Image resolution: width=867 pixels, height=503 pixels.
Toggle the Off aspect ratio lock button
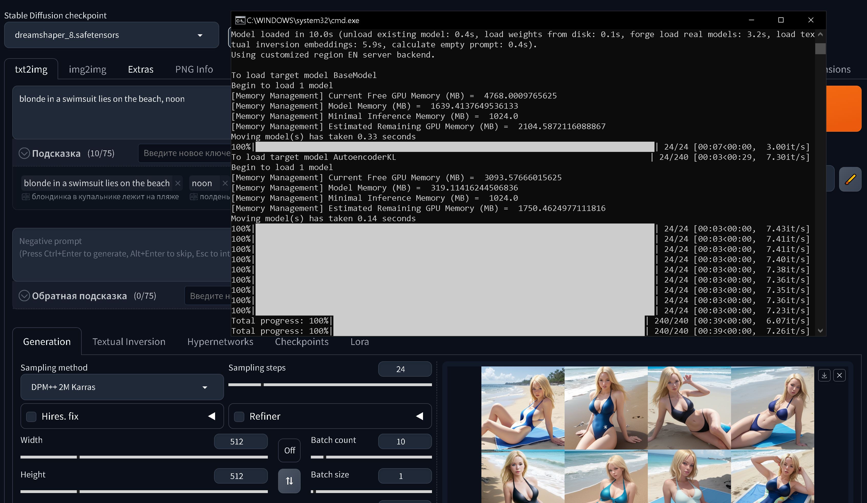click(x=289, y=450)
